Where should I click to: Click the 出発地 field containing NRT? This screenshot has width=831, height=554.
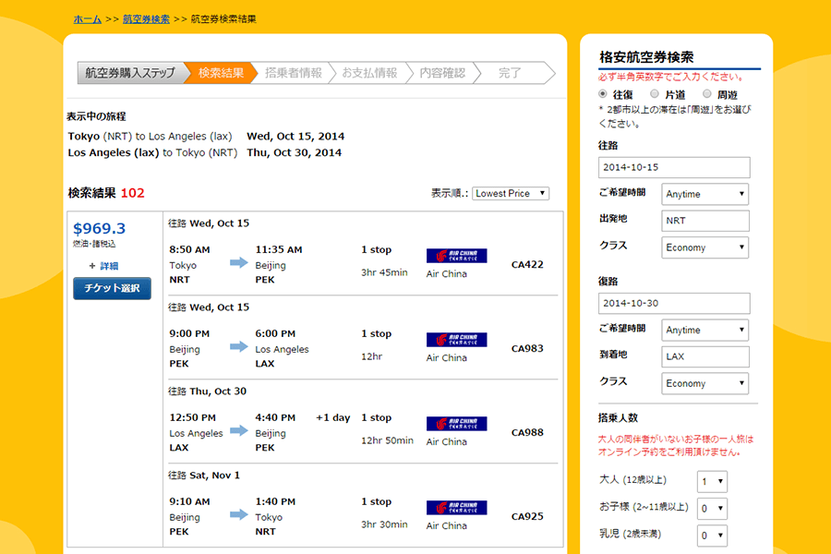[705, 221]
